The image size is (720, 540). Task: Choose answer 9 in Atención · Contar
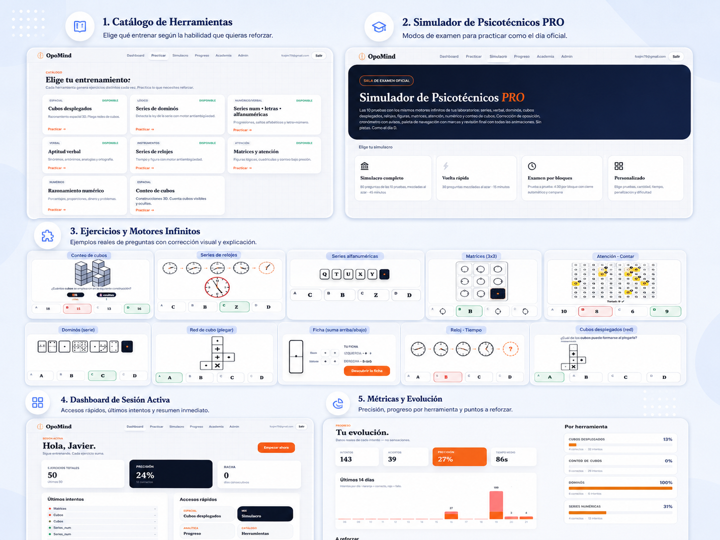tap(665, 311)
